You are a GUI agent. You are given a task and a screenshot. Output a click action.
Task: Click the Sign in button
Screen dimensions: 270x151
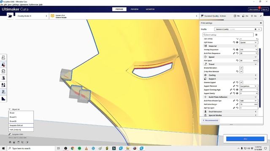[x=265, y=9]
